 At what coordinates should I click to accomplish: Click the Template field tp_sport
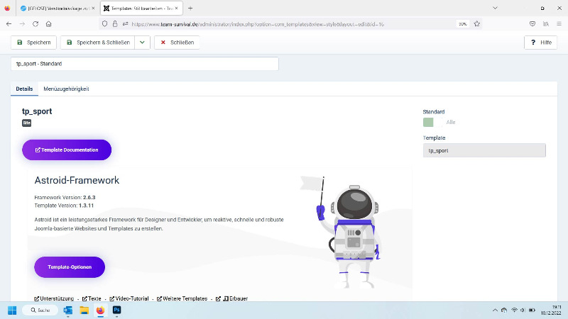pos(484,150)
